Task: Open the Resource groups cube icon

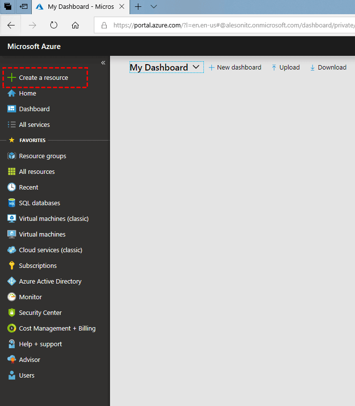Action: pyautogui.click(x=12, y=156)
